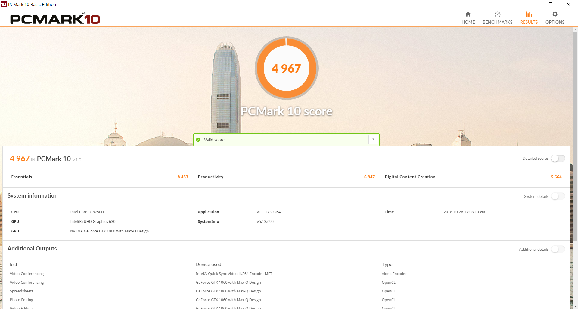Click the PCMark 10 logo

point(55,19)
